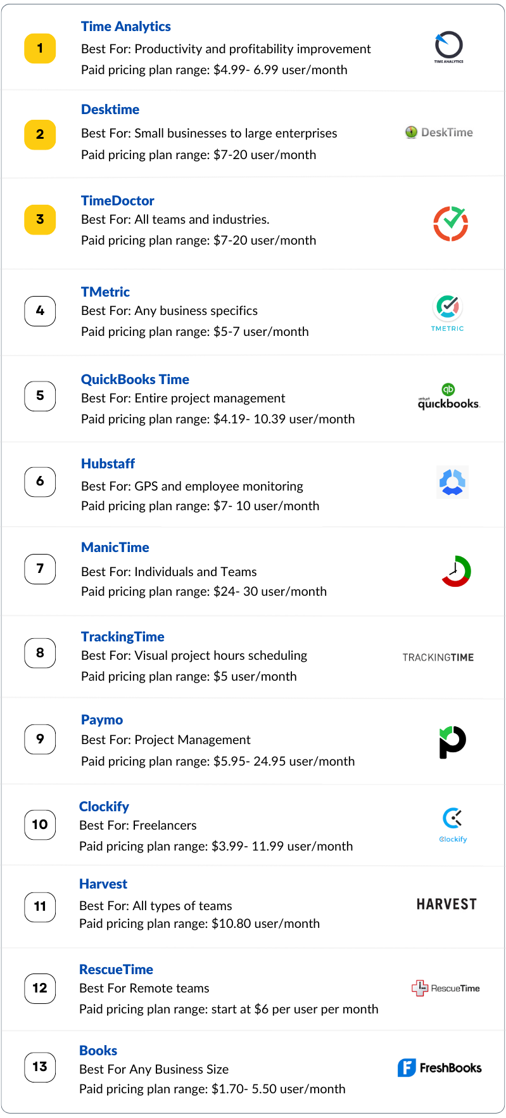Viewport: 506px width, 1118px height.
Task: Click the QuickBooks logo
Action: [x=449, y=397]
